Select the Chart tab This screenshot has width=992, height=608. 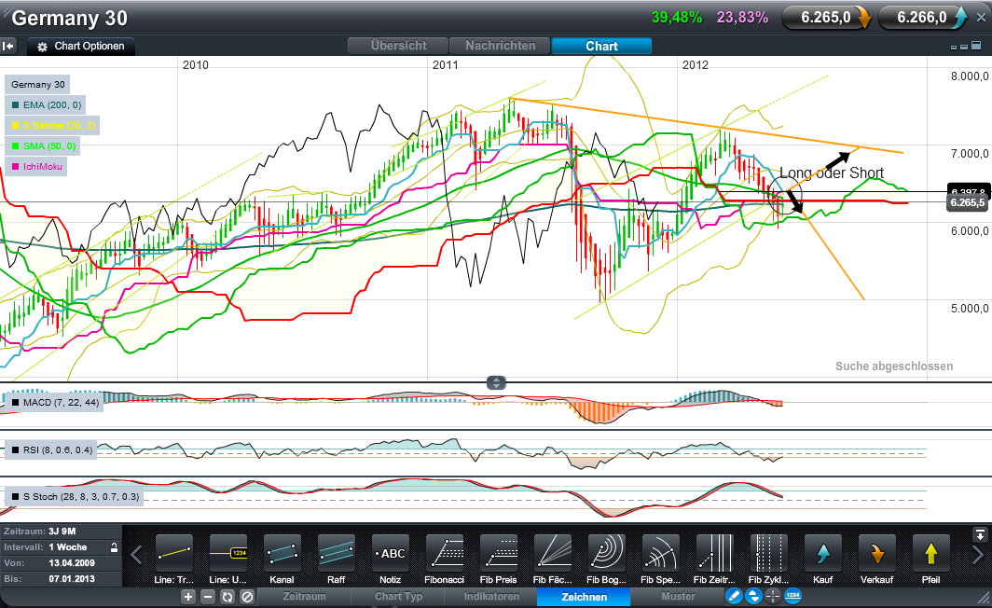pyautogui.click(x=601, y=46)
